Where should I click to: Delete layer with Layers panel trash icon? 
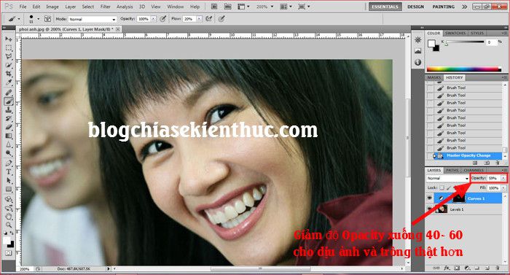coord(498,268)
